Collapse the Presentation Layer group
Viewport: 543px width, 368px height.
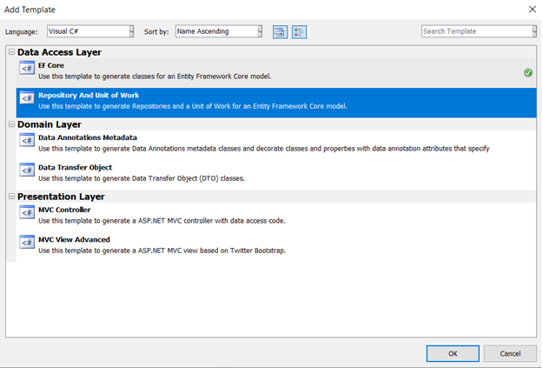tap(11, 197)
